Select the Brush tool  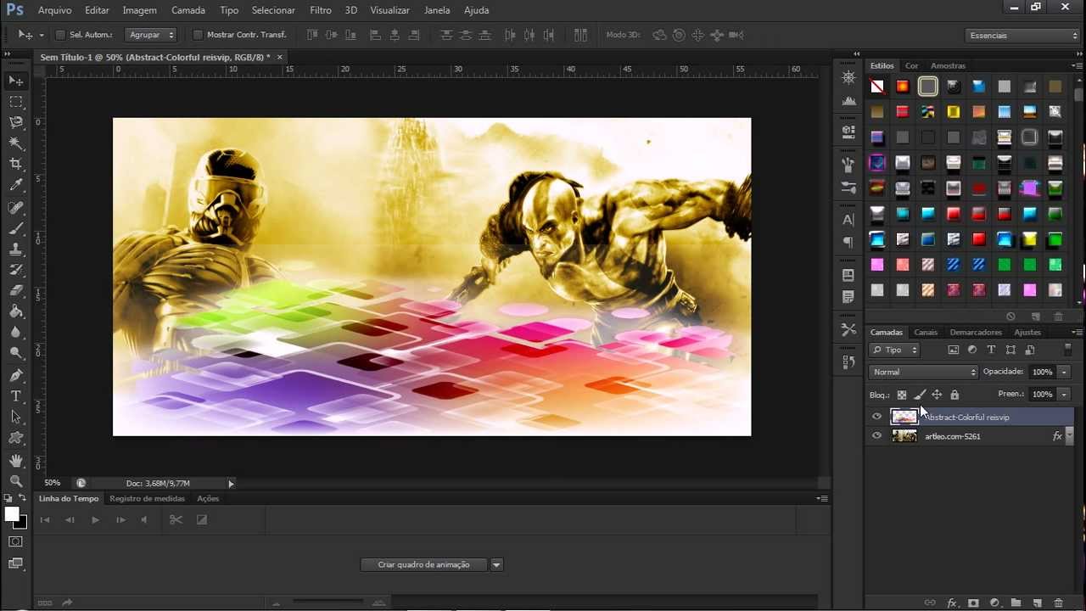pos(16,229)
